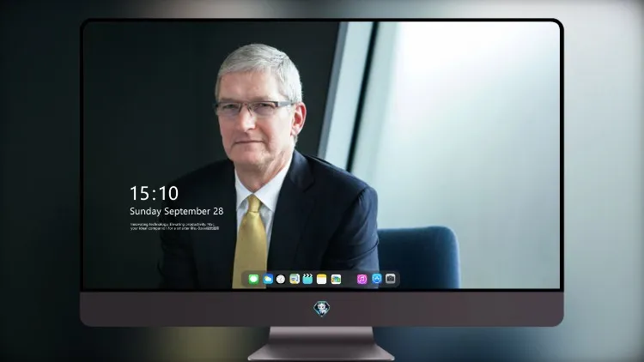This screenshot has width=644, height=362.
Task: Click the yellow tie in the wallpaper
Action: (250, 244)
